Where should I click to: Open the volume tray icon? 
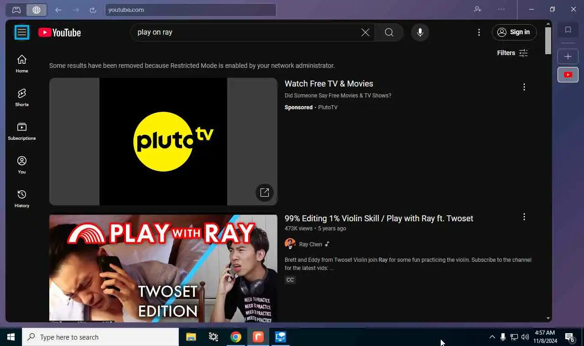[525, 337]
